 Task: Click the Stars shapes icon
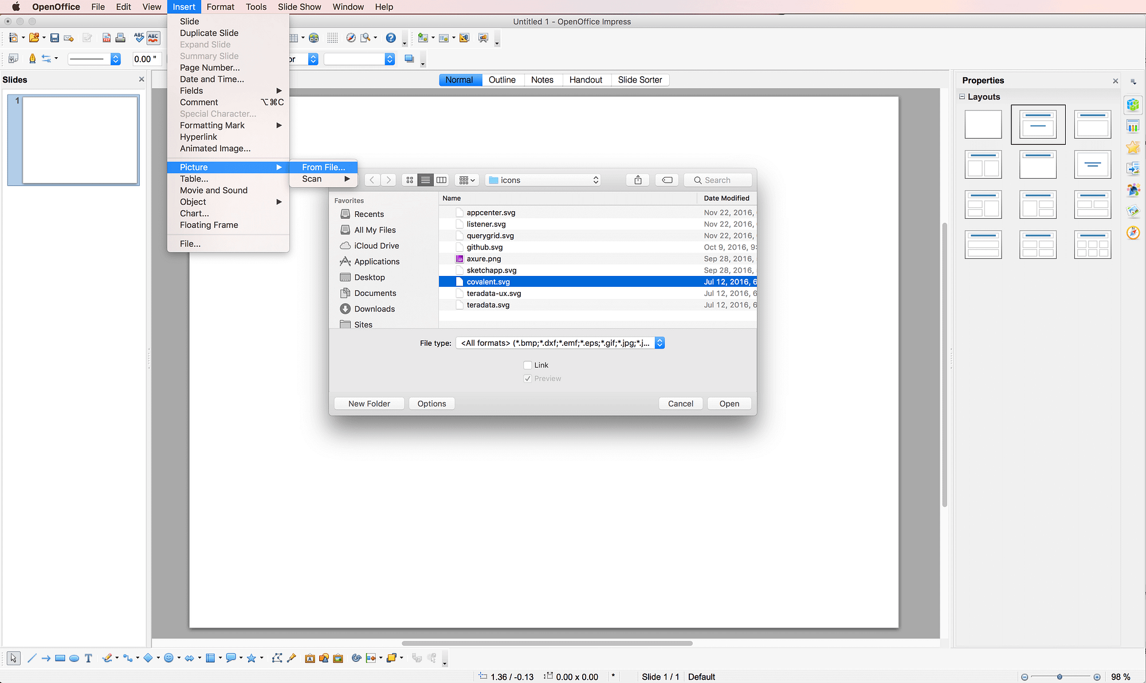(x=251, y=658)
